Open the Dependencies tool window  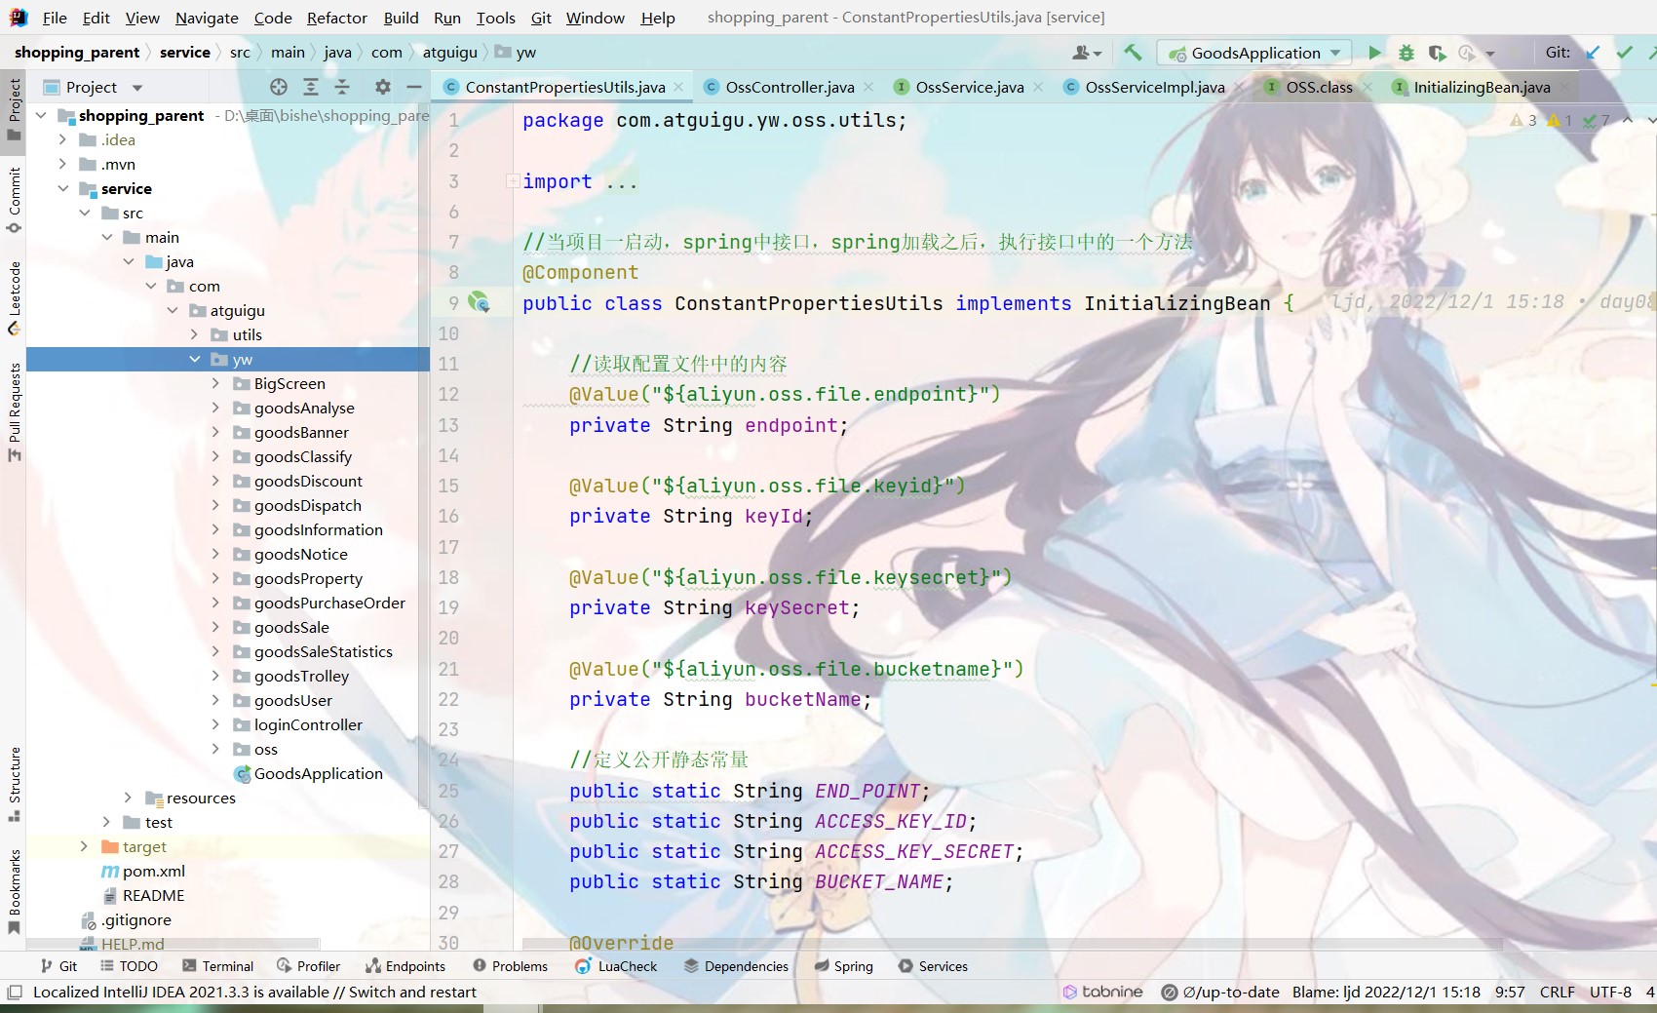[736, 966]
